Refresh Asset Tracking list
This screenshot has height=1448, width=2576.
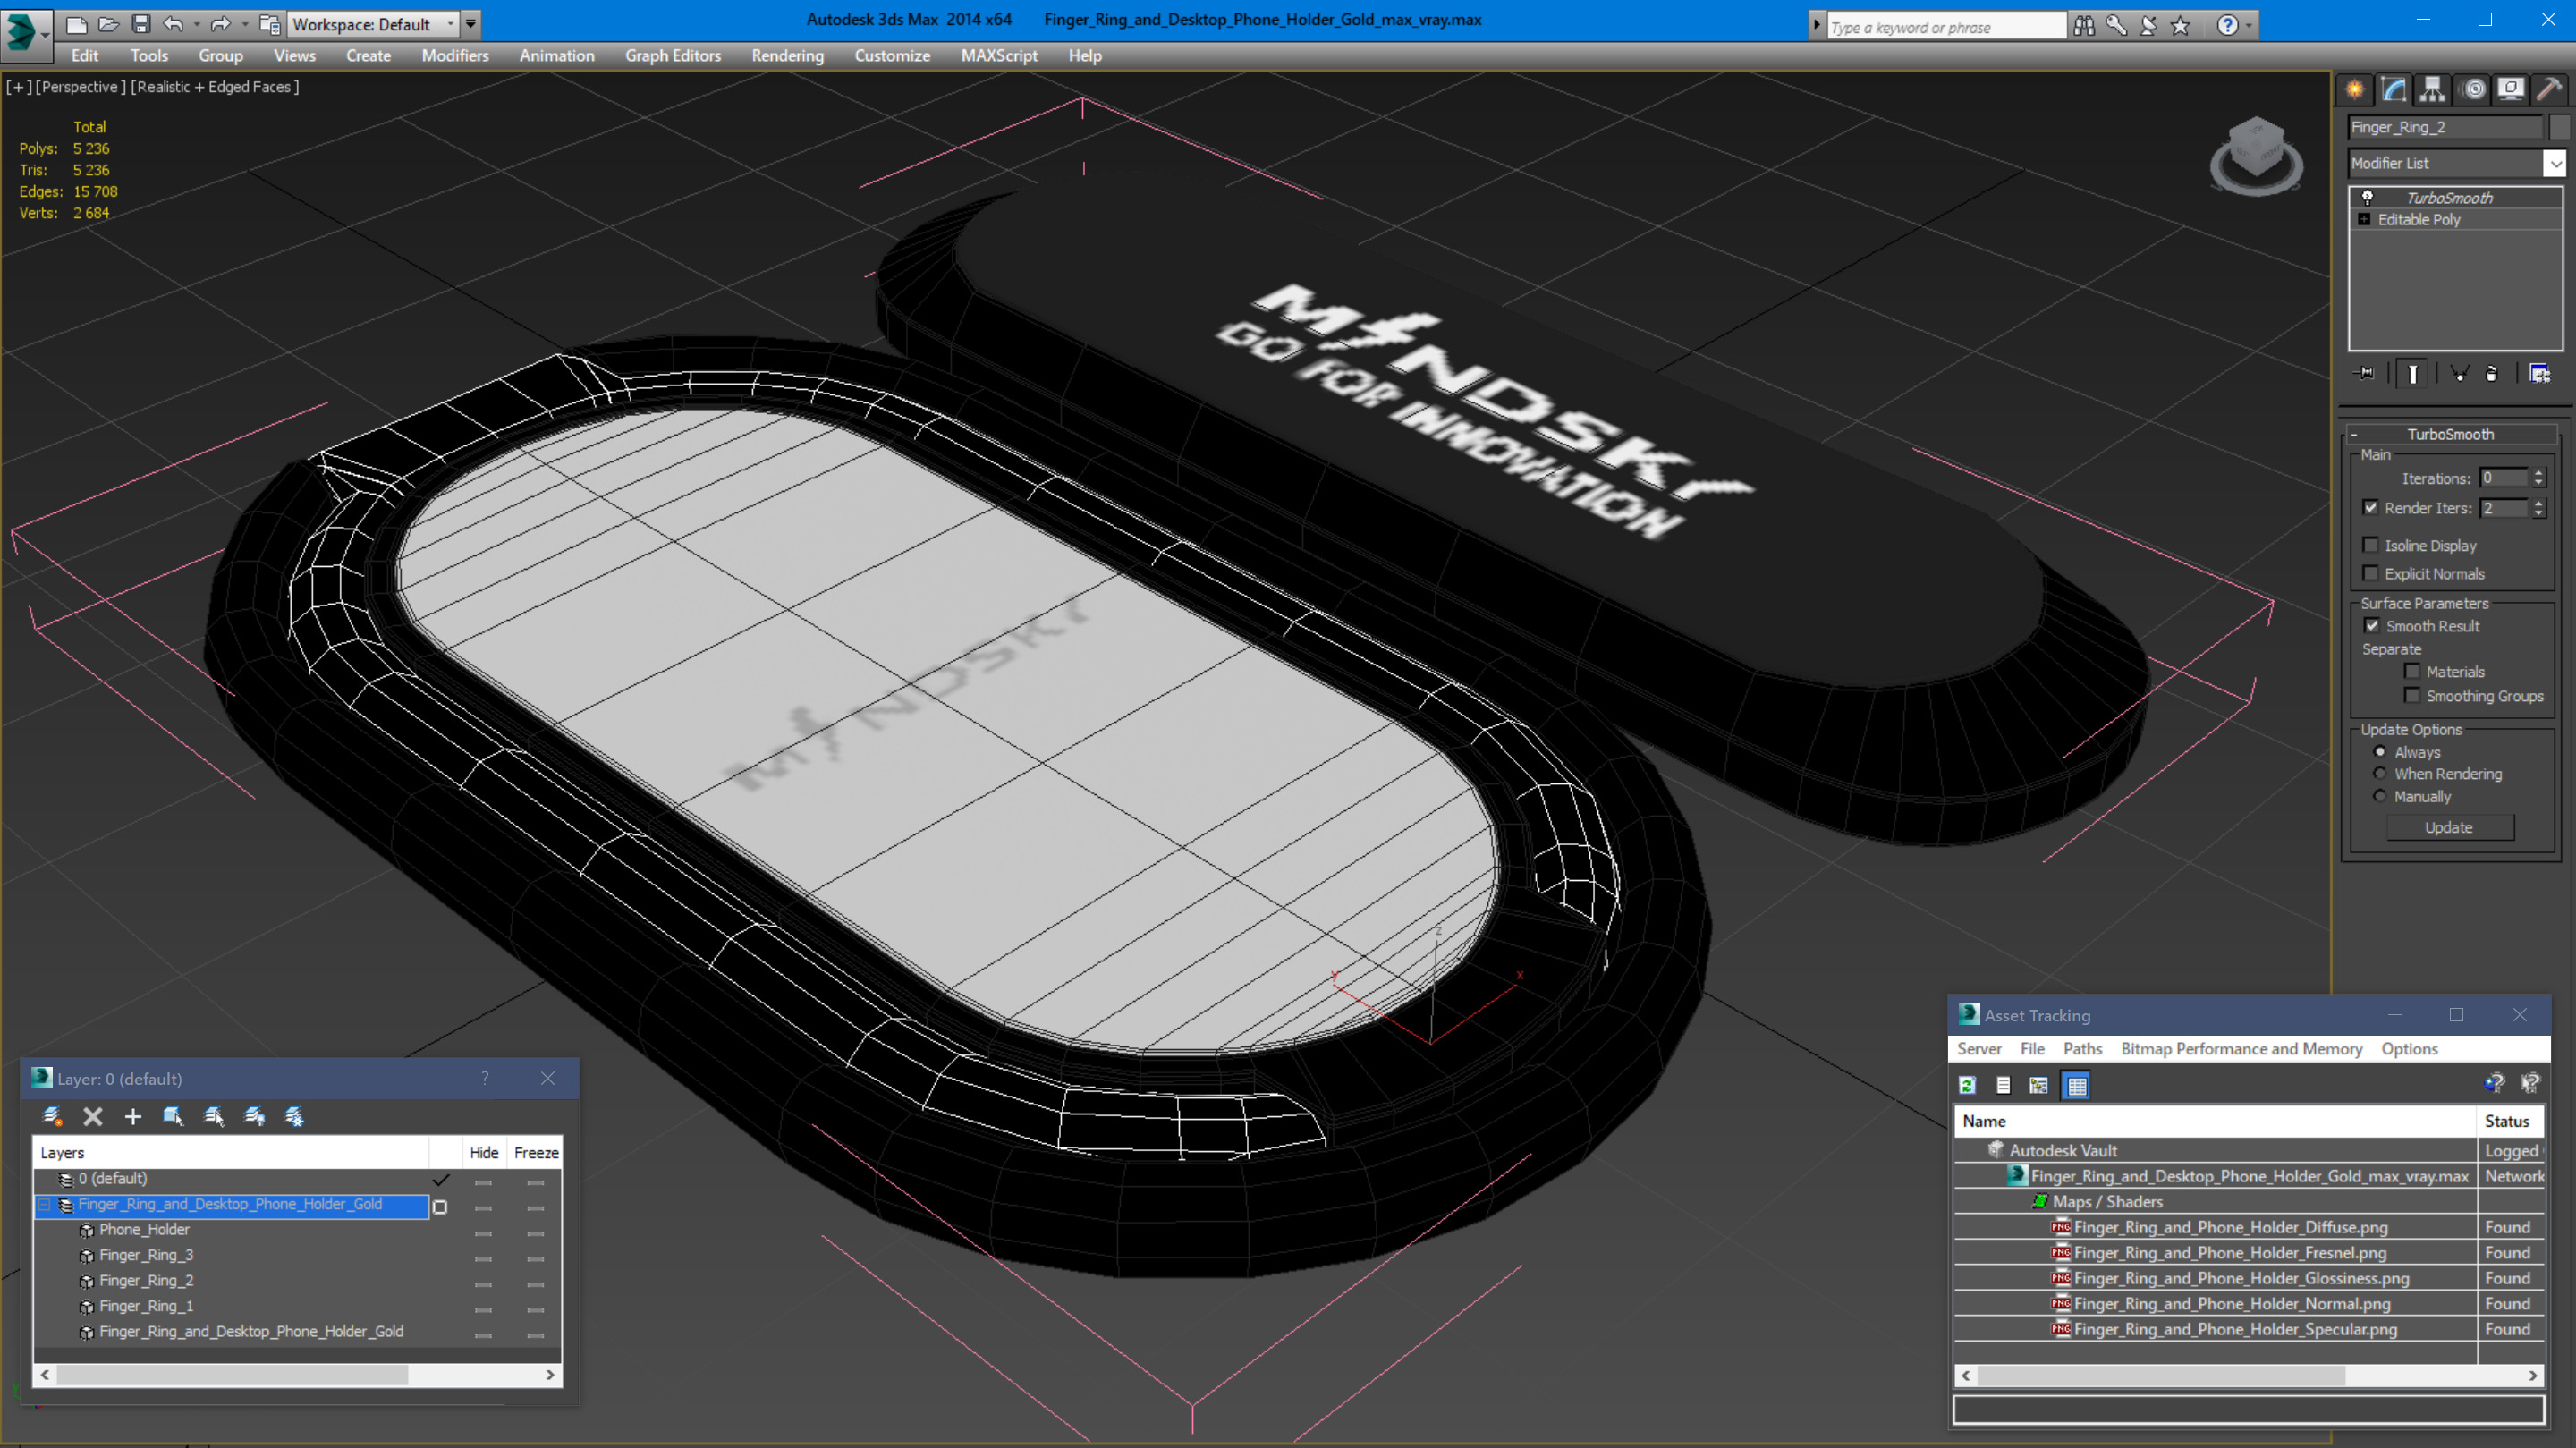pos(1967,1085)
